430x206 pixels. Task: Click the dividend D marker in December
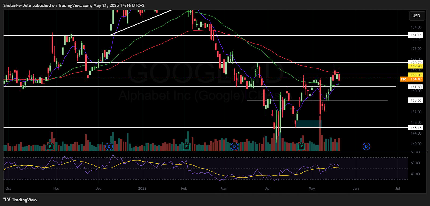pos(109,147)
